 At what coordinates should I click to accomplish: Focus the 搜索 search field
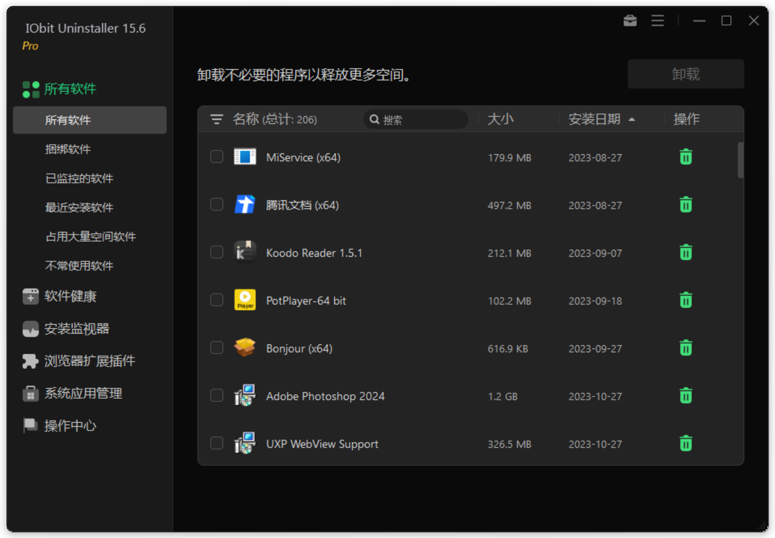(416, 119)
